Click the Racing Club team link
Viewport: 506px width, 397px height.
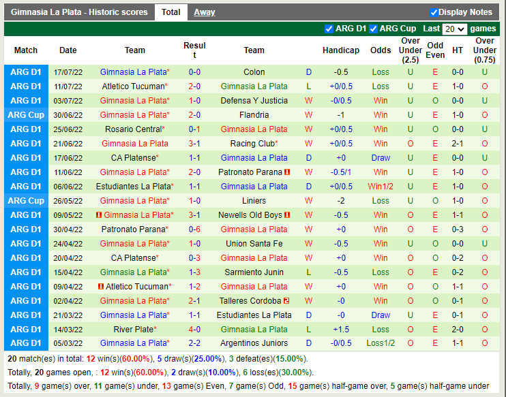tap(252, 144)
